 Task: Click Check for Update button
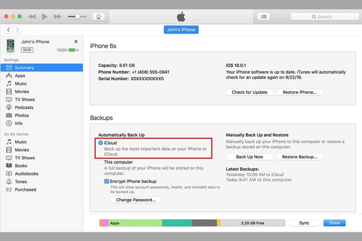pos(250,92)
